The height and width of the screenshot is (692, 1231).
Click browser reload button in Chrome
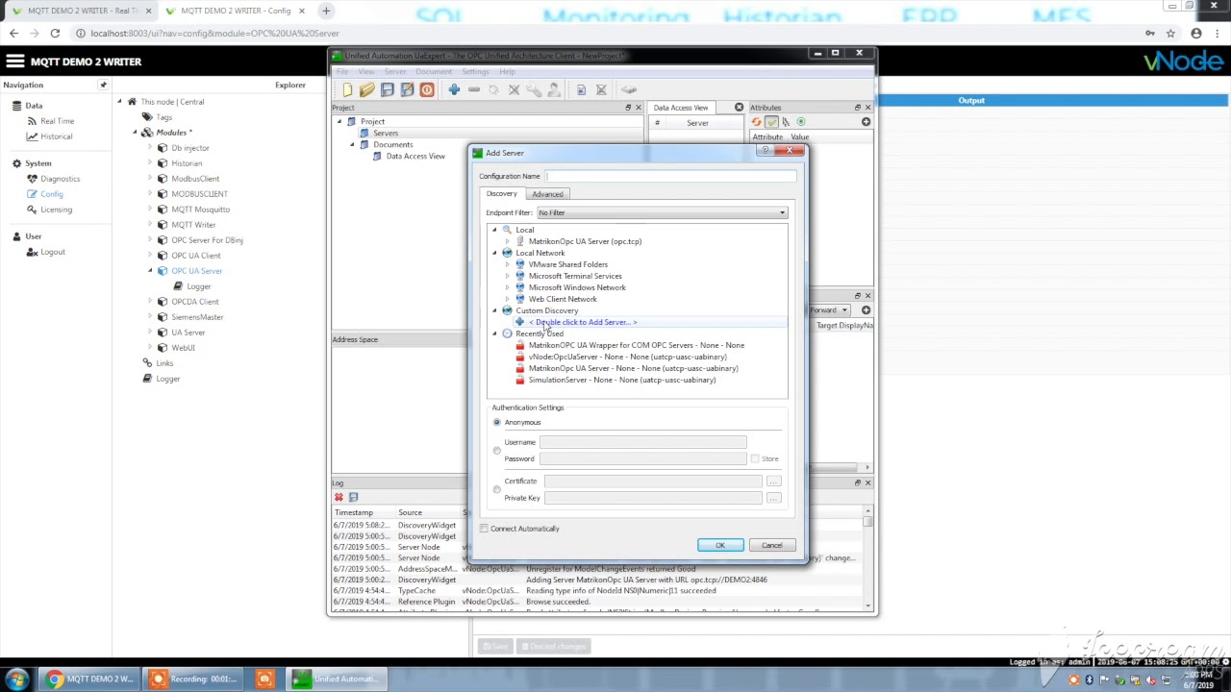click(55, 34)
